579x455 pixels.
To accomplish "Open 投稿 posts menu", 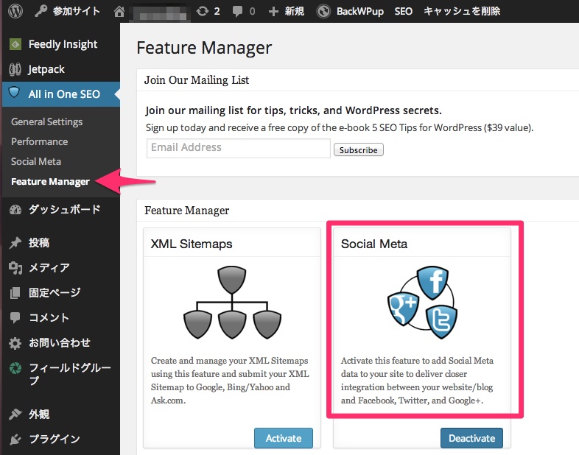I will (39, 243).
